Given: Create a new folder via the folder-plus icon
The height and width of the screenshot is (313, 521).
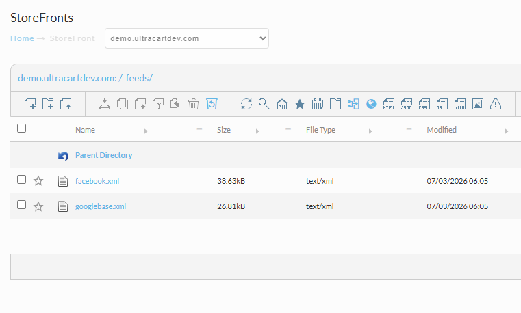Looking at the screenshot, I should [x=48, y=104].
